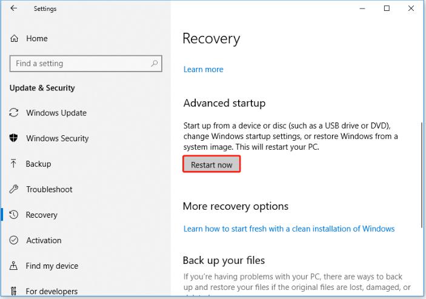Go to Windows Security section
The image size is (426, 299).
tap(58, 138)
